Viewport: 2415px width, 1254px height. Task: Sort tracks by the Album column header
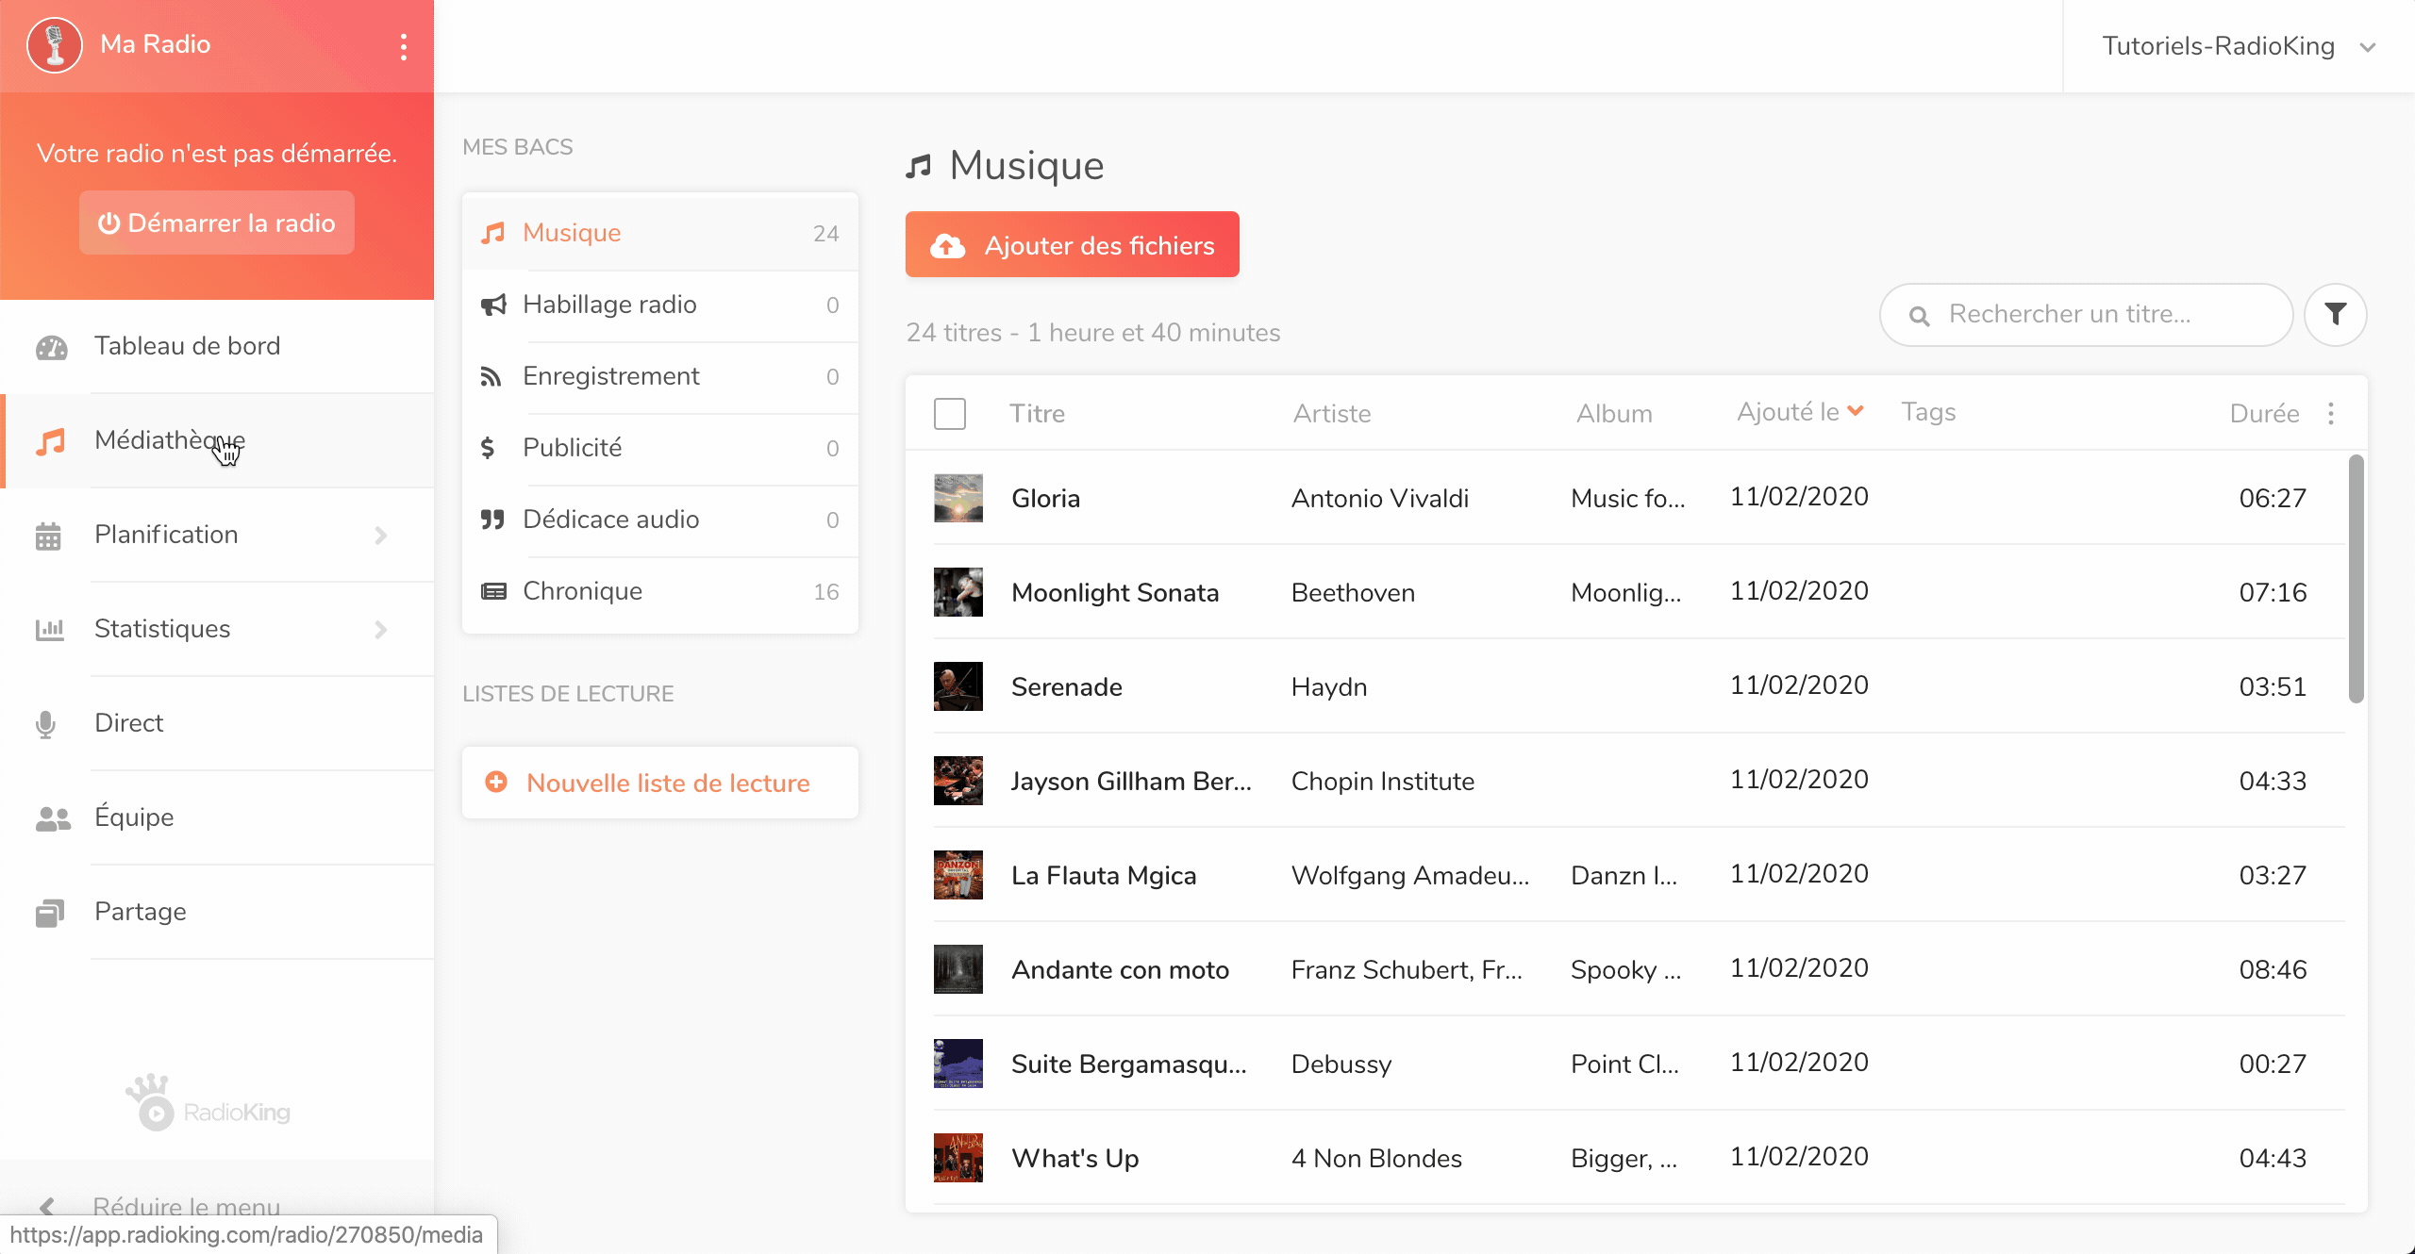click(x=1614, y=414)
